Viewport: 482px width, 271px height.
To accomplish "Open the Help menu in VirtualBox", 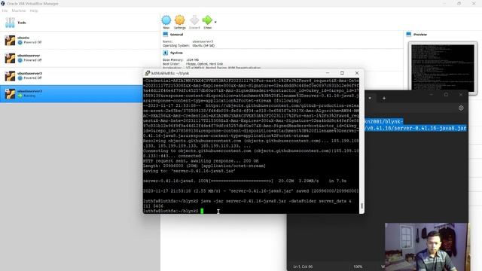I will [x=34, y=11].
